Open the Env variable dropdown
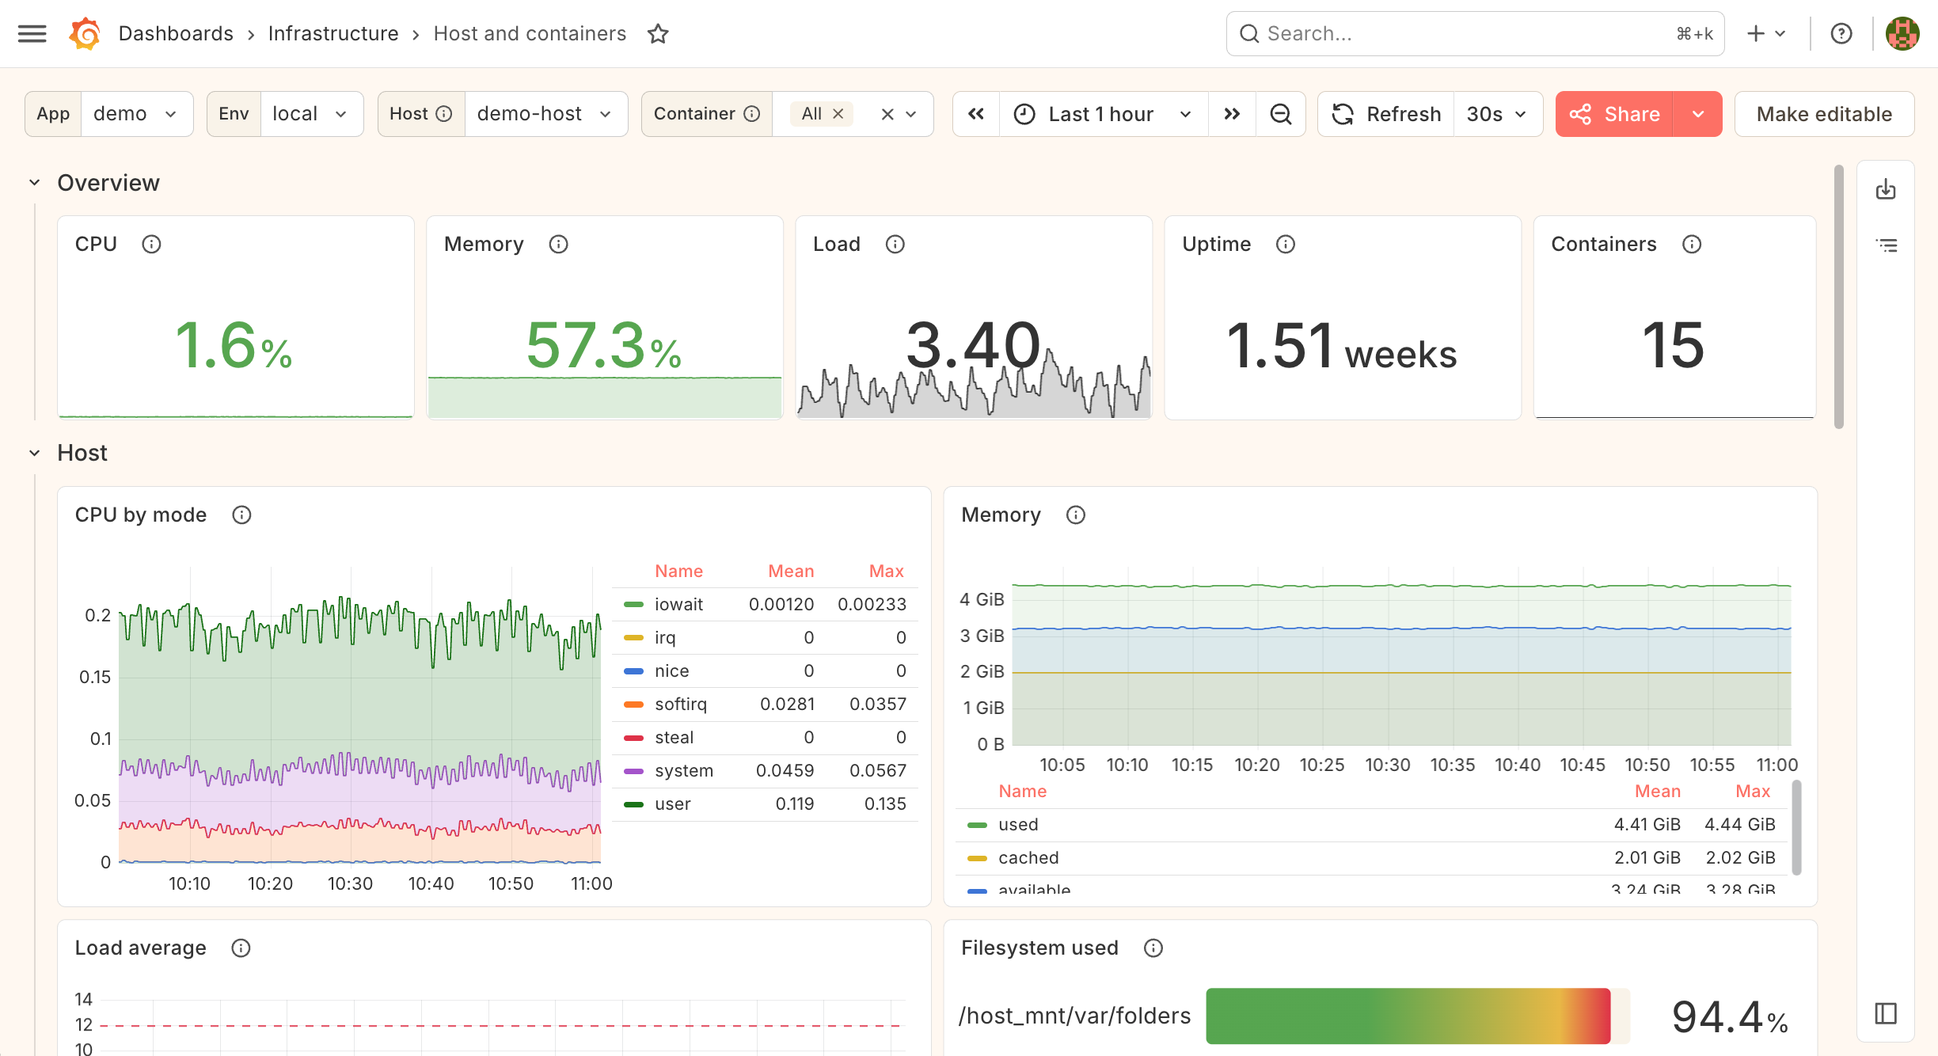Screen dimensions: 1938x1056 (x=312, y=114)
